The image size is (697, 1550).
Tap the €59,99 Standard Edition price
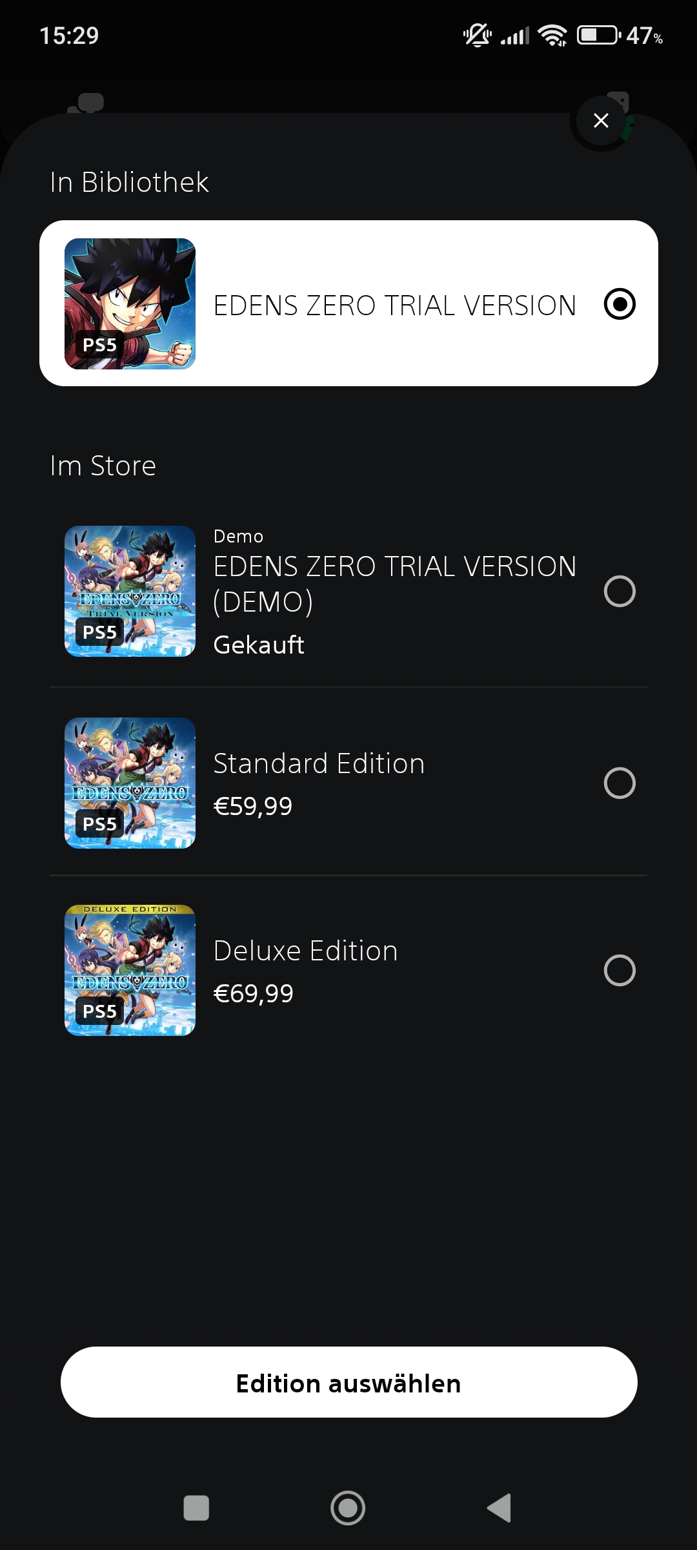click(x=253, y=806)
